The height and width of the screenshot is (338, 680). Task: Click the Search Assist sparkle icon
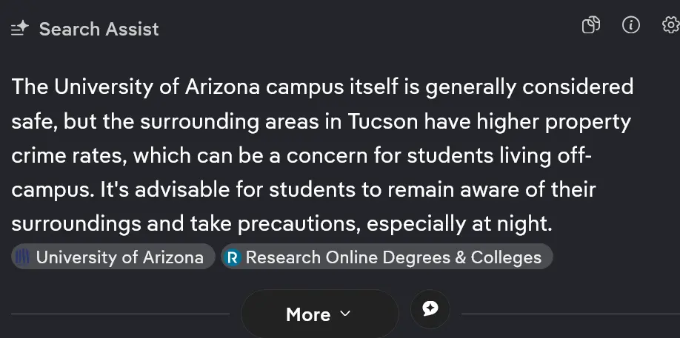pos(19,29)
